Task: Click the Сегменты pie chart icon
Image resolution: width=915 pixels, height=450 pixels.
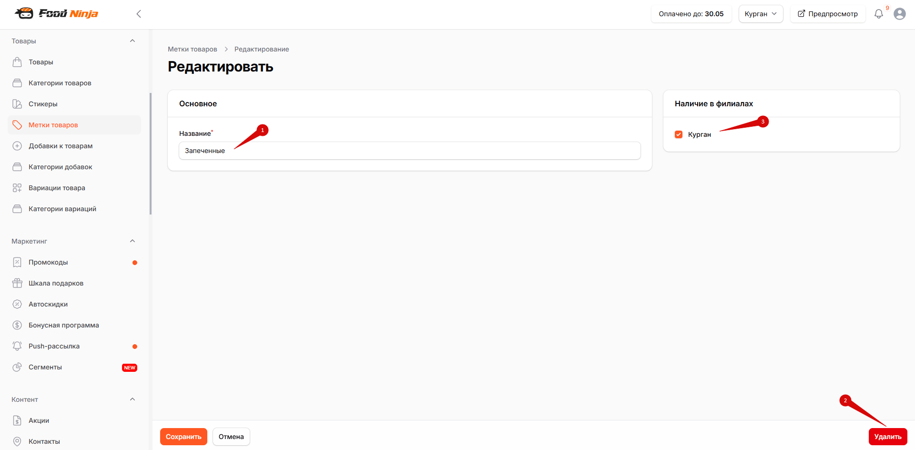Action: [x=17, y=367]
